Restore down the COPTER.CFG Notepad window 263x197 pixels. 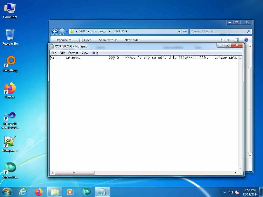coord(227,45)
